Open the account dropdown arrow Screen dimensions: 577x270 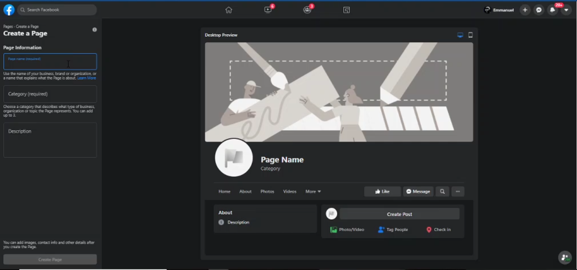tap(566, 10)
